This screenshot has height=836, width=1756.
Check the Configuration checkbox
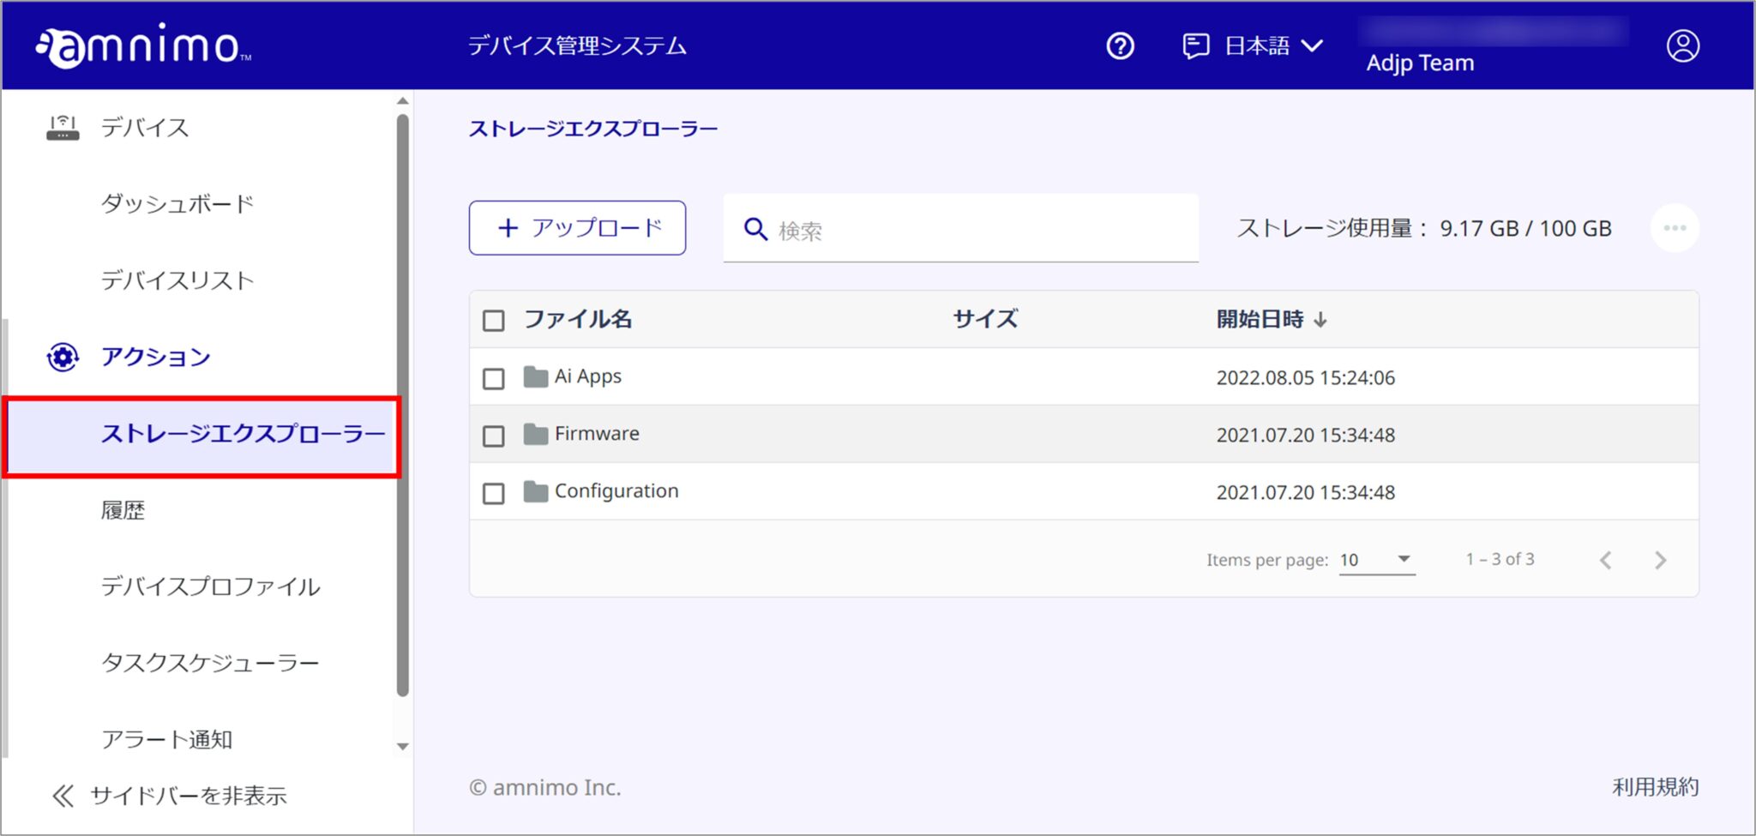493,494
